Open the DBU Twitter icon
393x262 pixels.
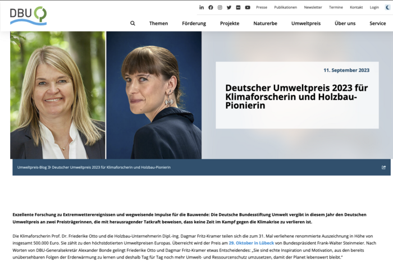pyautogui.click(x=229, y=7)
